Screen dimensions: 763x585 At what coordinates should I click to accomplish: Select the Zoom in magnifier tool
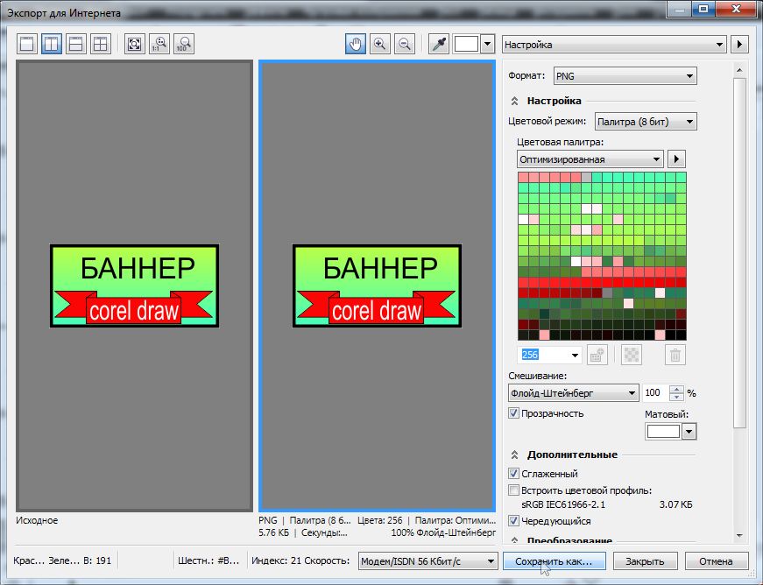point(380,44)
